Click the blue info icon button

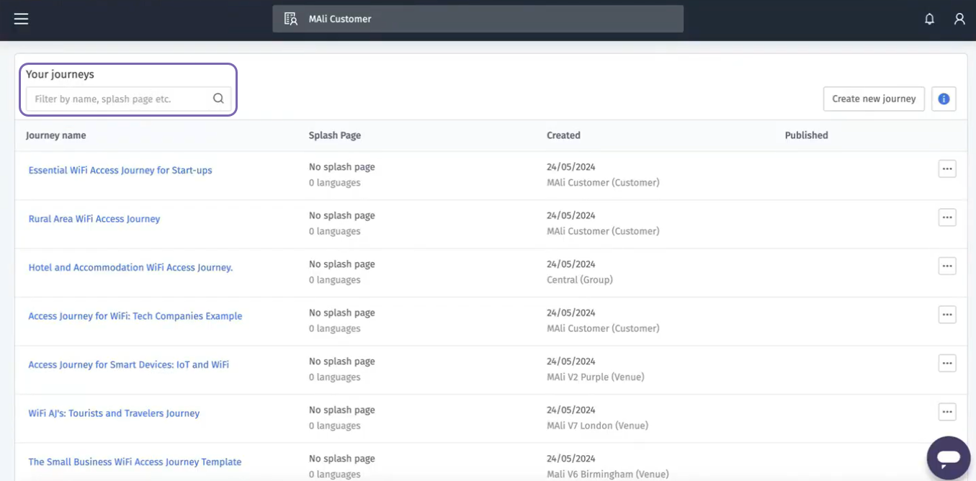click(x=944, y=99)
